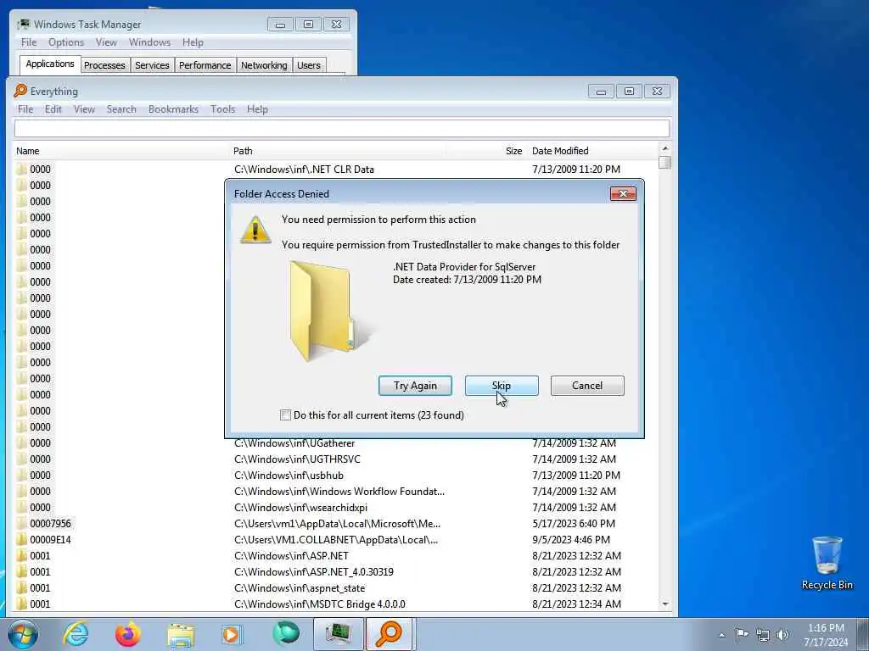869x651 pixels.
Task: Open Everything's Edit menu
Action: pos(53,109)
